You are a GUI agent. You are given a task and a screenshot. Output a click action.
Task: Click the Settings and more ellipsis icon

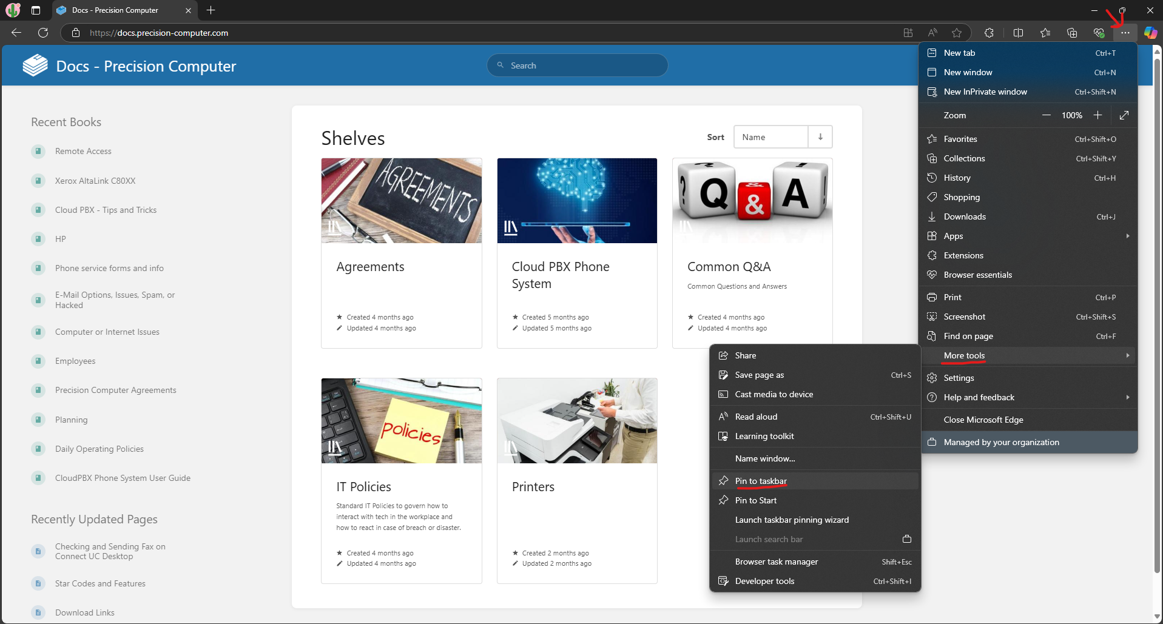[1125, 33]
